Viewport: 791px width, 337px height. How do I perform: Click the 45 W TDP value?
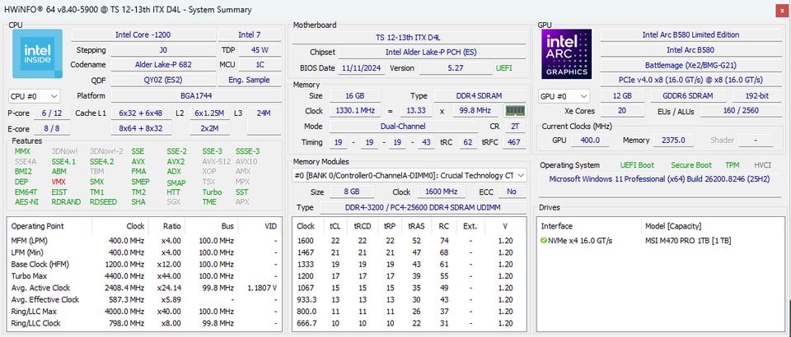pyautogui.click(x=260, y=50)
